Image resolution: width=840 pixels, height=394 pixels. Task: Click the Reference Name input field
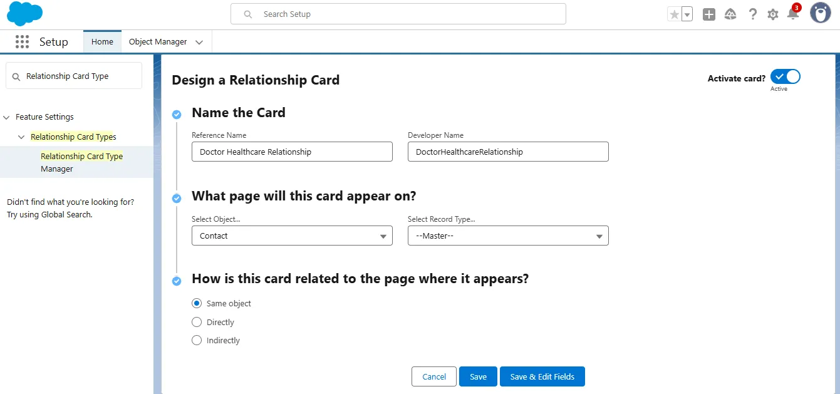click(x=292, y=152)
